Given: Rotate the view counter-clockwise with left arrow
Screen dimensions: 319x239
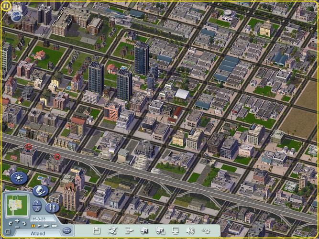Looking at the screenshot, I should (10, 224).
